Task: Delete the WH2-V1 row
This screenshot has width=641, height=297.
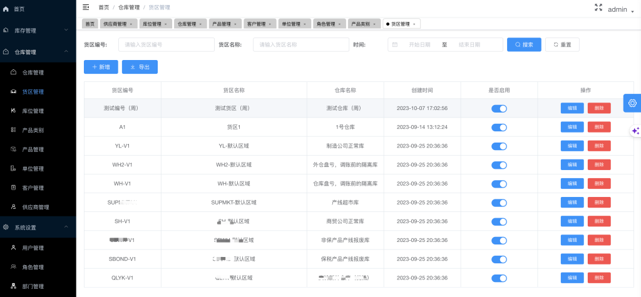Action: coord(598,165)
